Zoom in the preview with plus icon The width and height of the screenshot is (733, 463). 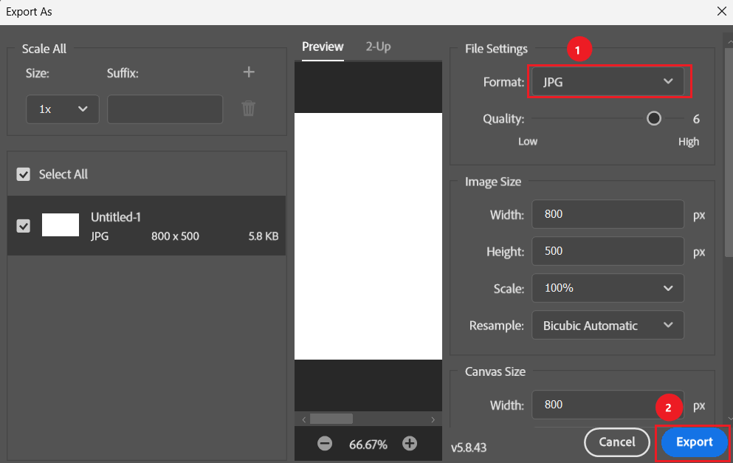[410, 444]
